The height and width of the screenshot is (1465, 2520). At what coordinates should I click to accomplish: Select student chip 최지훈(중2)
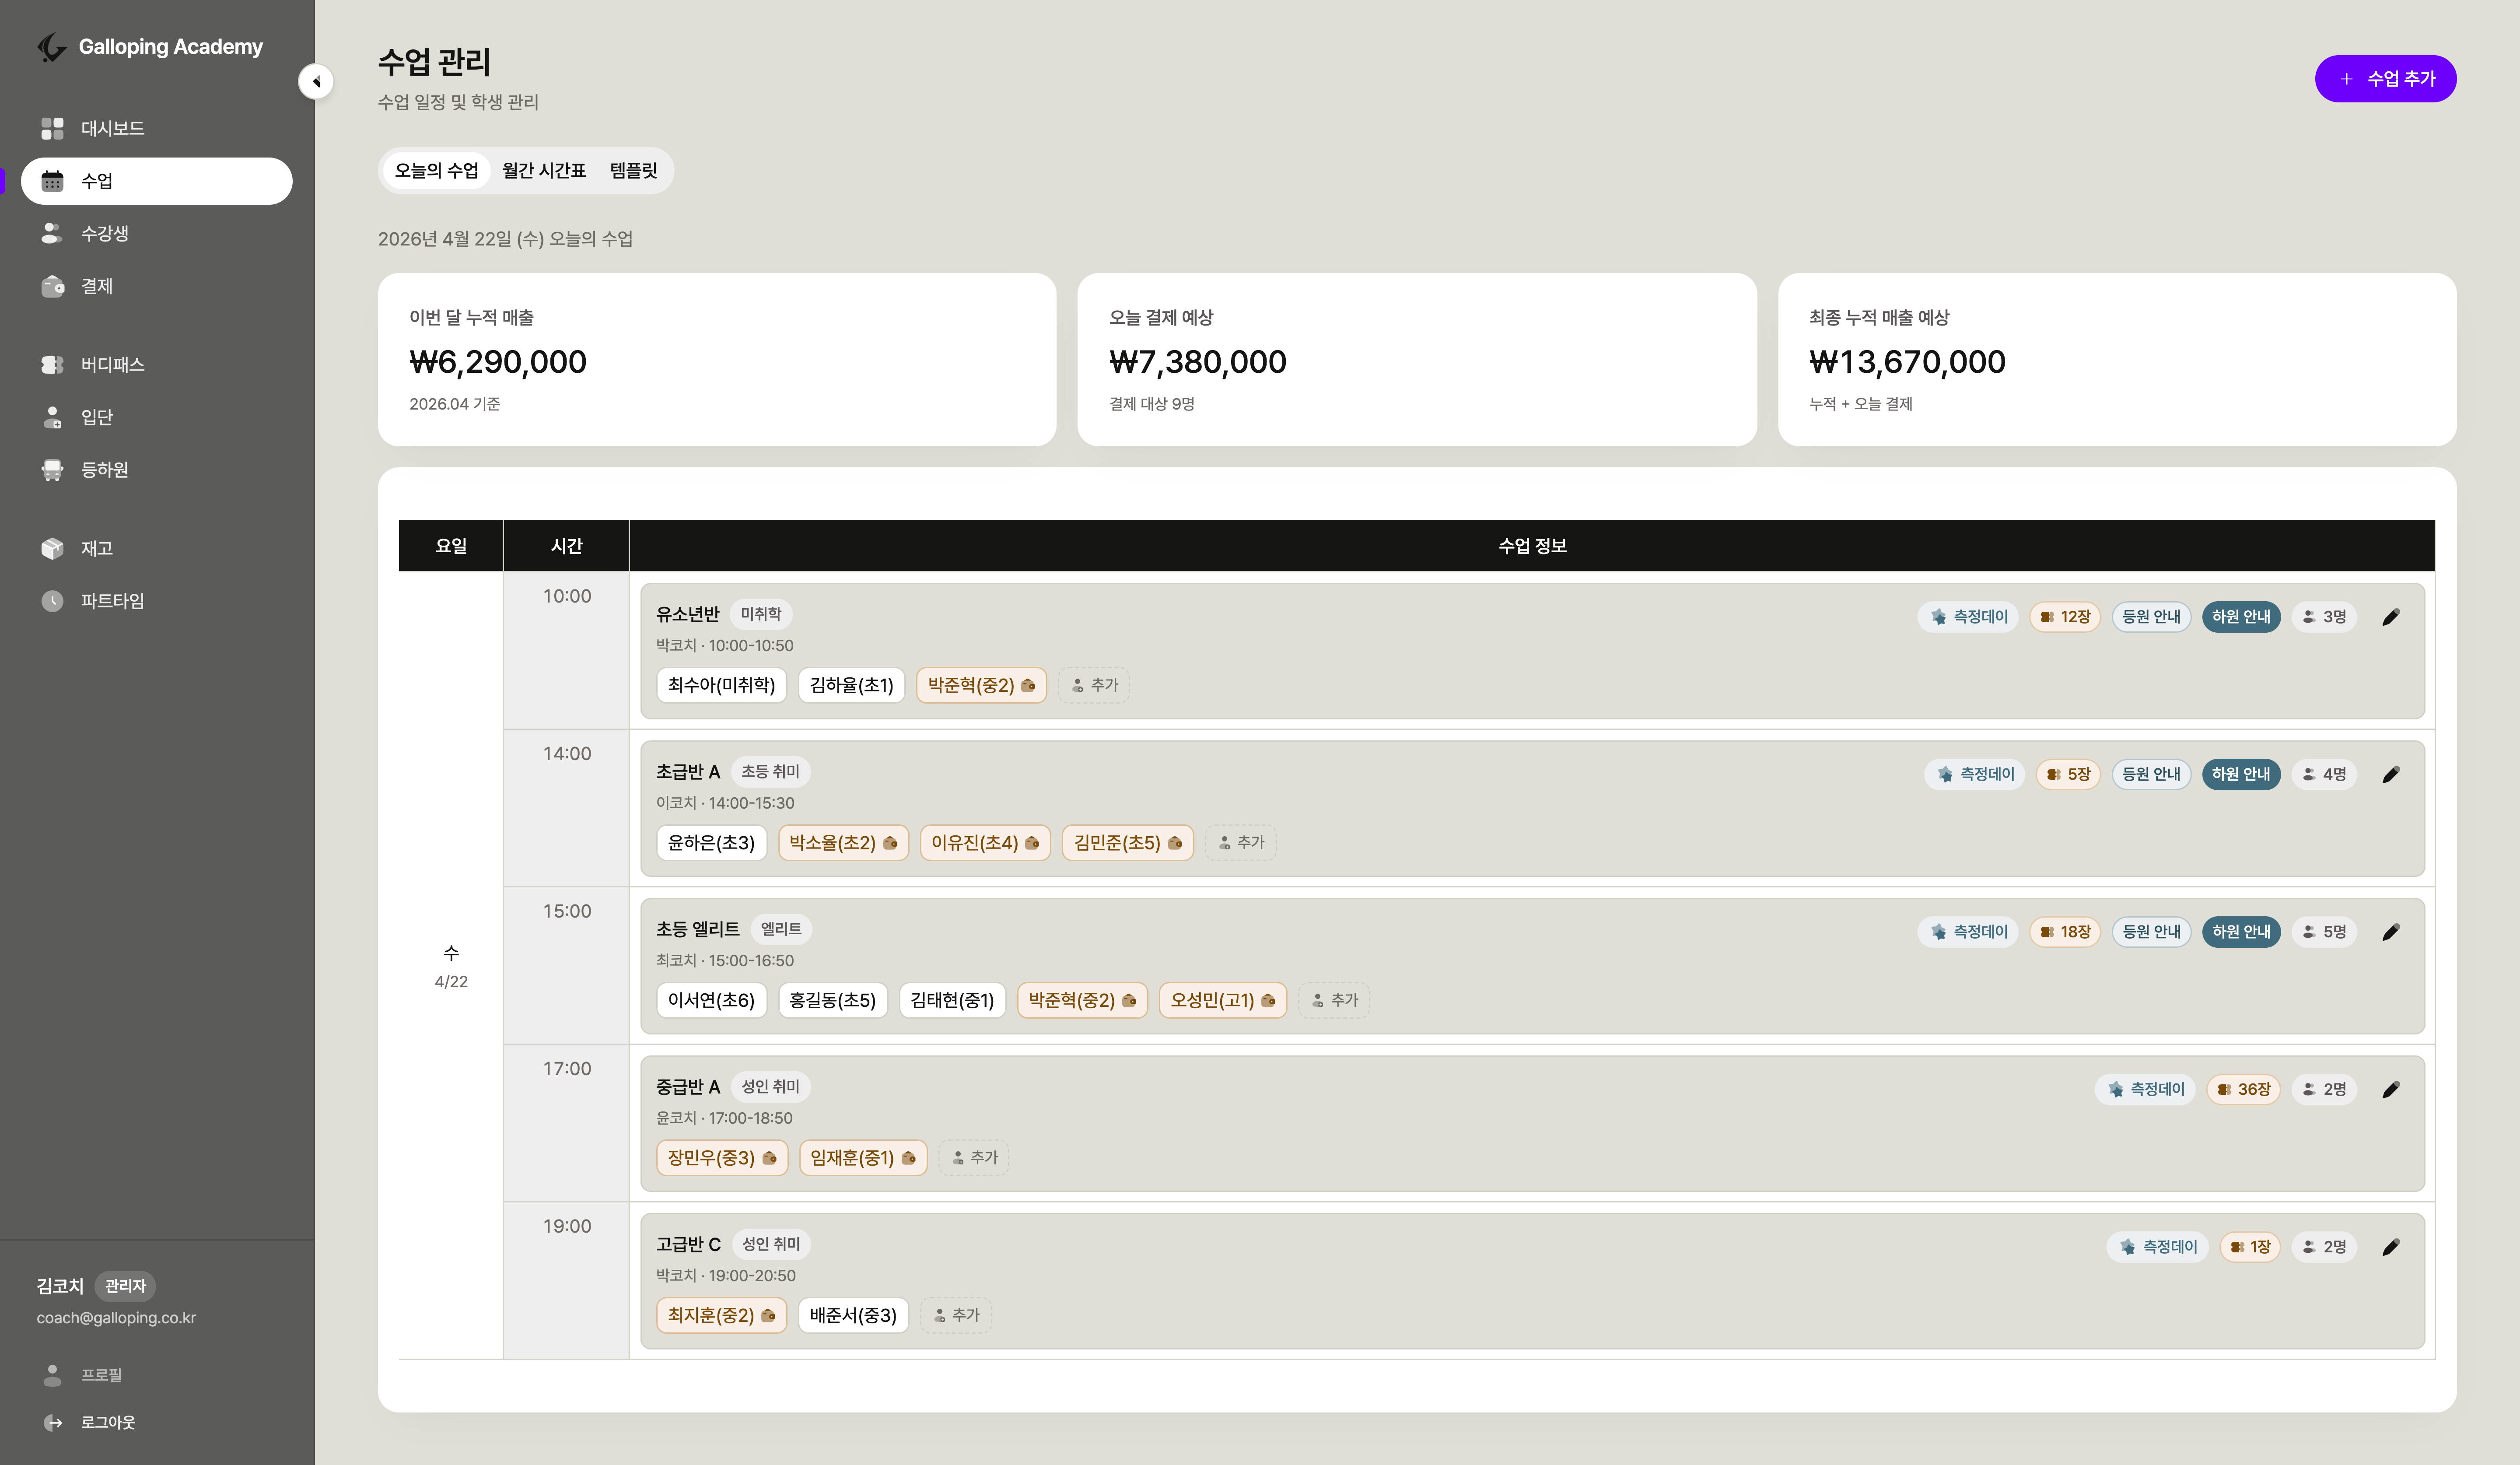[721, 1315]
